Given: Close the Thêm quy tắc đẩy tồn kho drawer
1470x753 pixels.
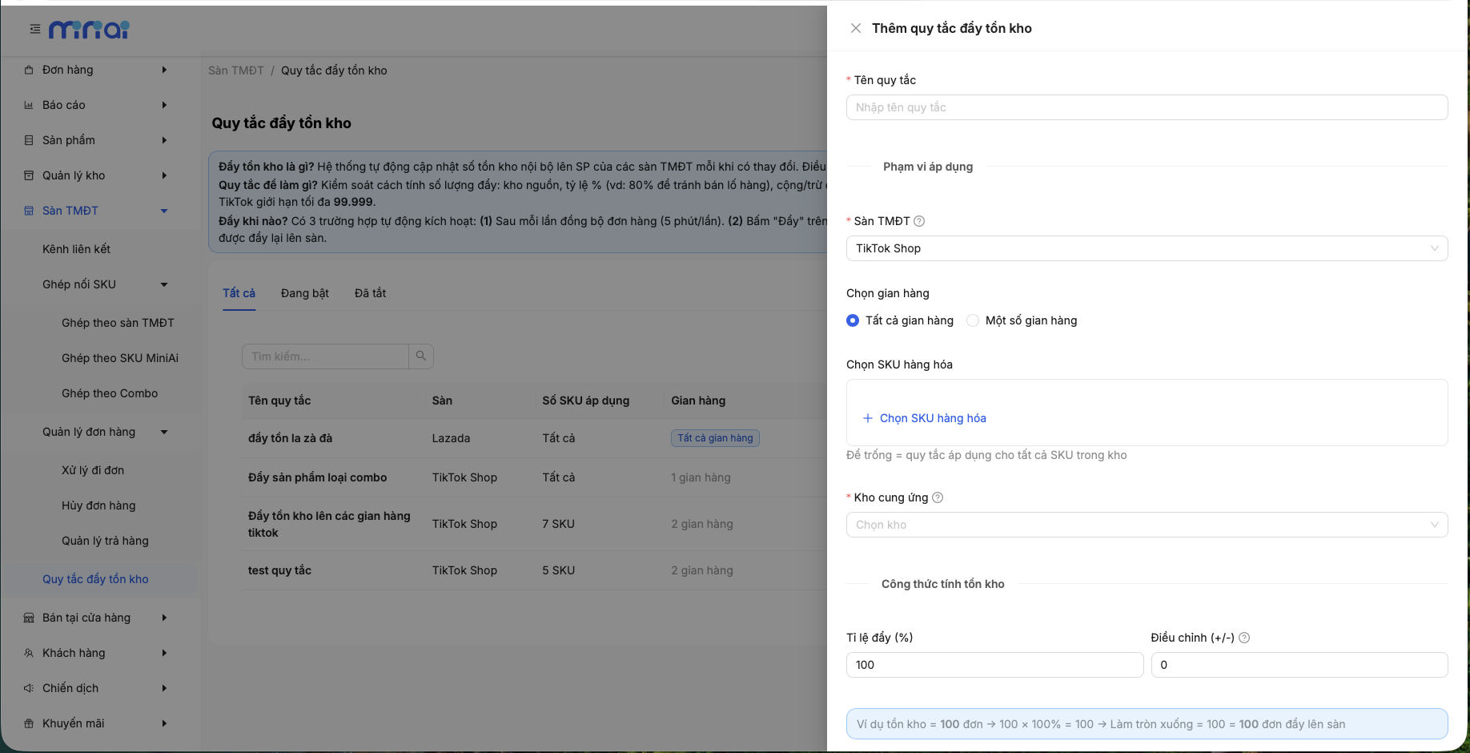Looking at the screenshot, I should click(856, 28).
